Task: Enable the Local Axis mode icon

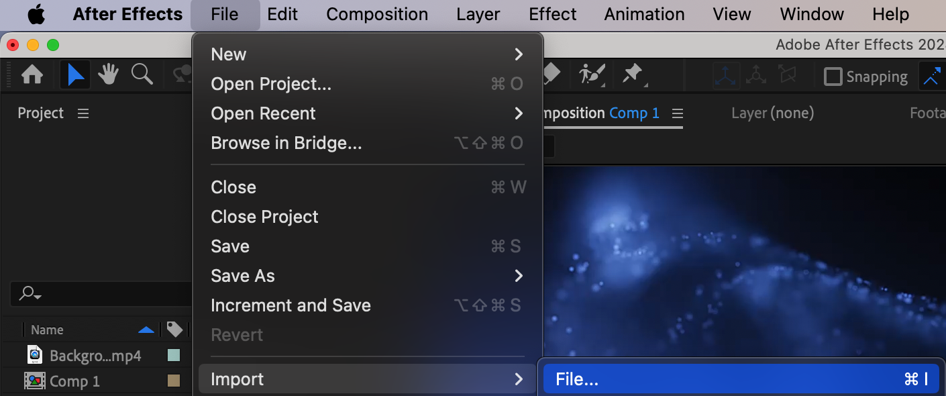Action: tap(726, 76)
